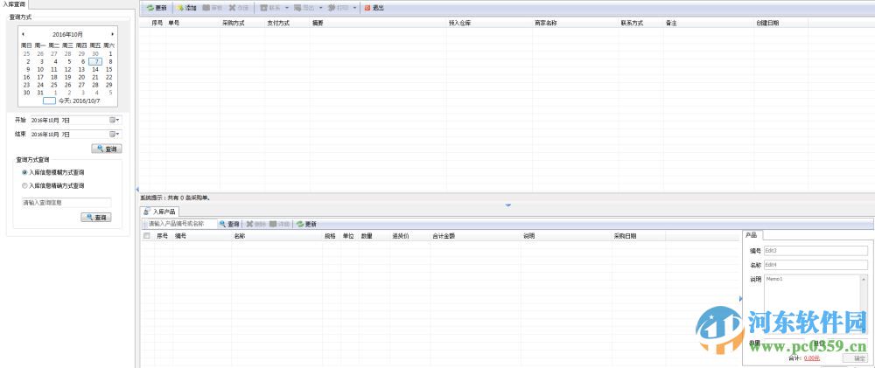The width and height of the screenshot is (875, 368).
Task: Select October 31 in the calendar
Action: click(x=40, y=94)
